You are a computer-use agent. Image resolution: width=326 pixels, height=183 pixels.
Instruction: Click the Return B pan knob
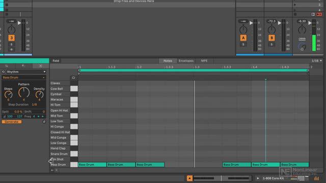point(271,29)
